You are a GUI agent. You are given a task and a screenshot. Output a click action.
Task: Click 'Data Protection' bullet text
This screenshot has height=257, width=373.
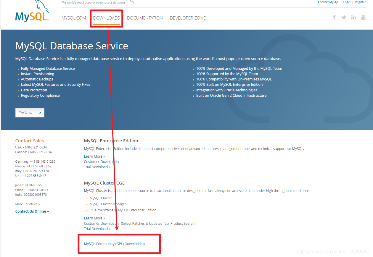pos(34,90)
